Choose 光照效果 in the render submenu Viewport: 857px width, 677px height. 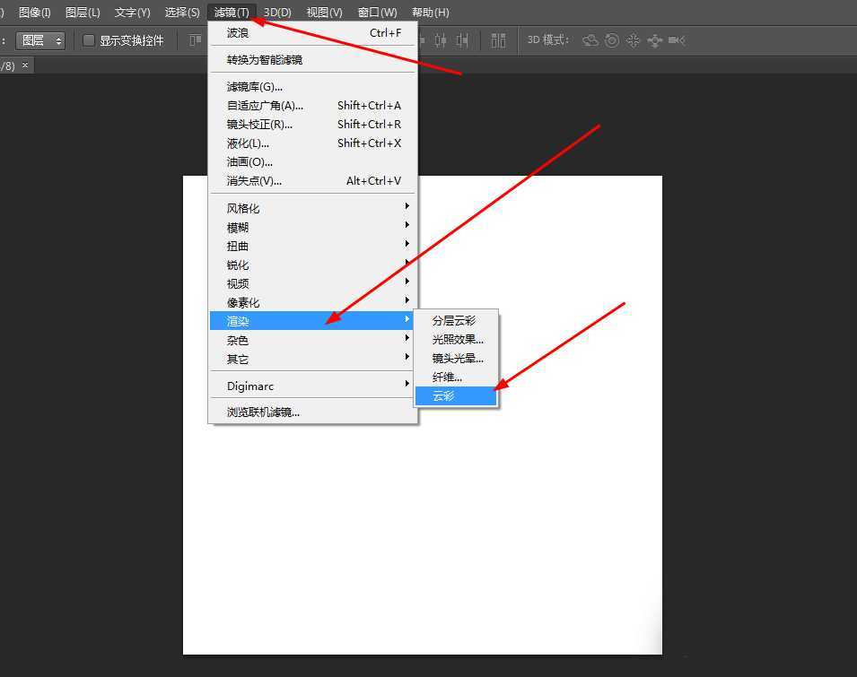[456, 339]
